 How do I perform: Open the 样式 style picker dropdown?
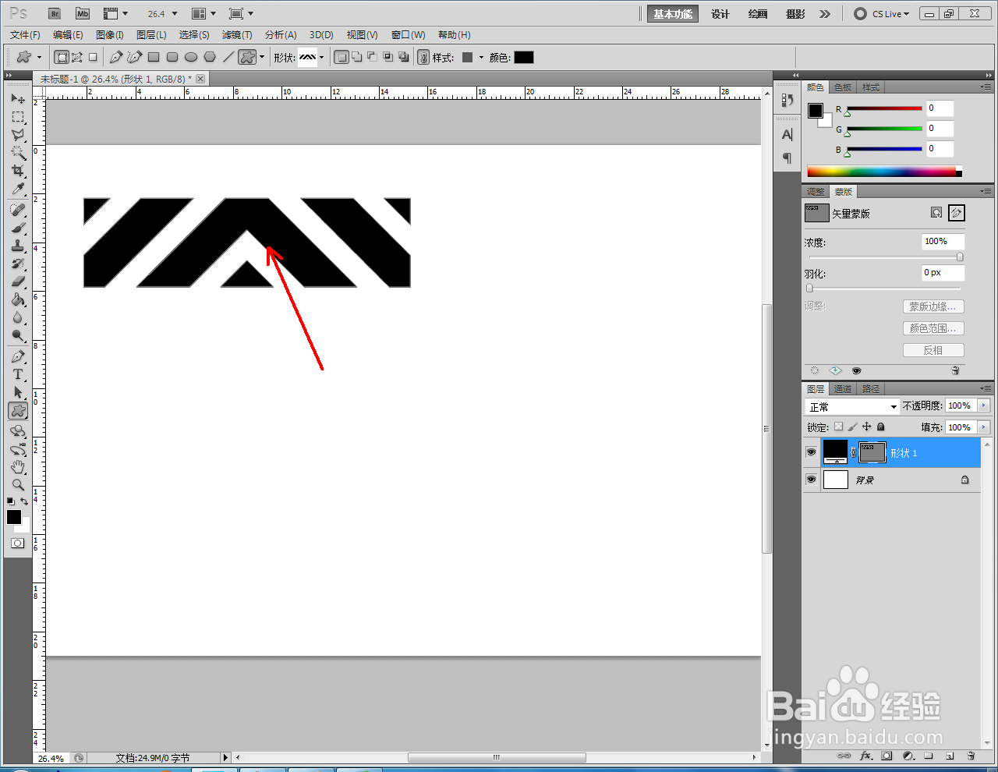tap(481, 57)
